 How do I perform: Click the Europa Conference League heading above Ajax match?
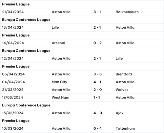click(26, 105)
